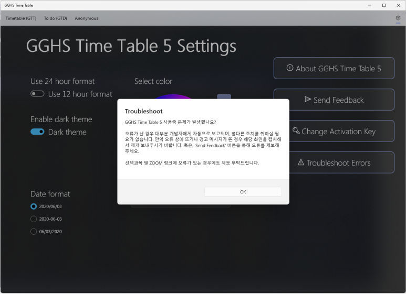Turn off the Dark theme switch
Image resolution: width=406 pixels, height=294 pixels.
point(37,132)
